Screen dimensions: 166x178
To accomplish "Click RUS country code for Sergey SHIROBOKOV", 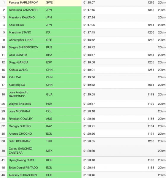I will pos(49,47).
